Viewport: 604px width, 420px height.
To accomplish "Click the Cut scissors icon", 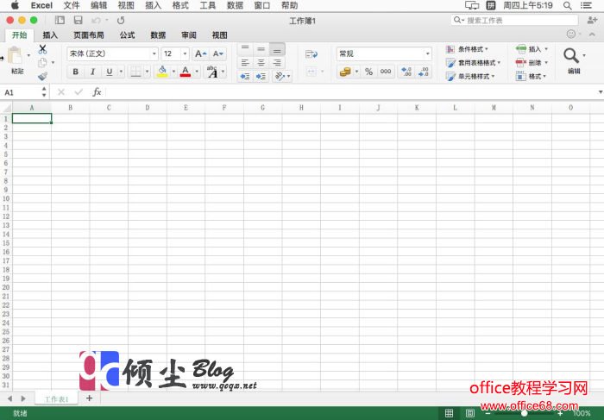I will (x=42, y=49).
